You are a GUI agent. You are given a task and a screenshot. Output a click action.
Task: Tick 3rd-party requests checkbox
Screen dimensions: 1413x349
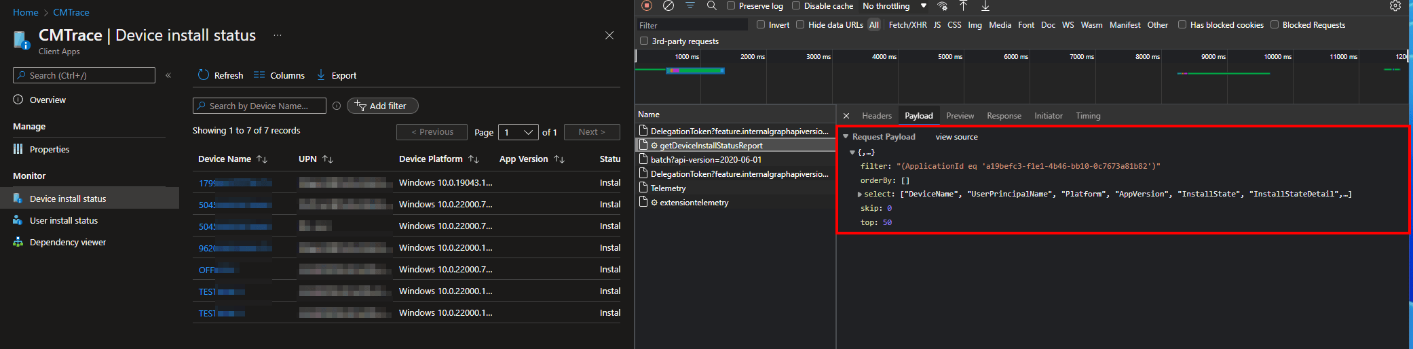coord(644,41)
